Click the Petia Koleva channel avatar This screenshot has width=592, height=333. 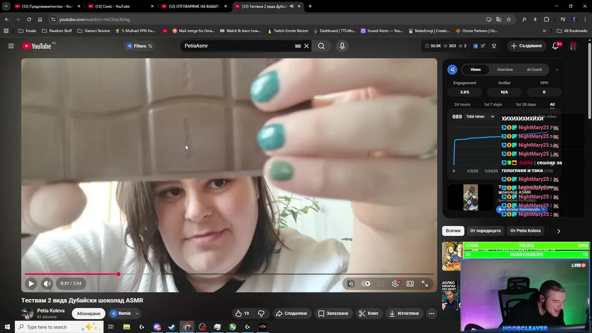(x=28, y=313)
